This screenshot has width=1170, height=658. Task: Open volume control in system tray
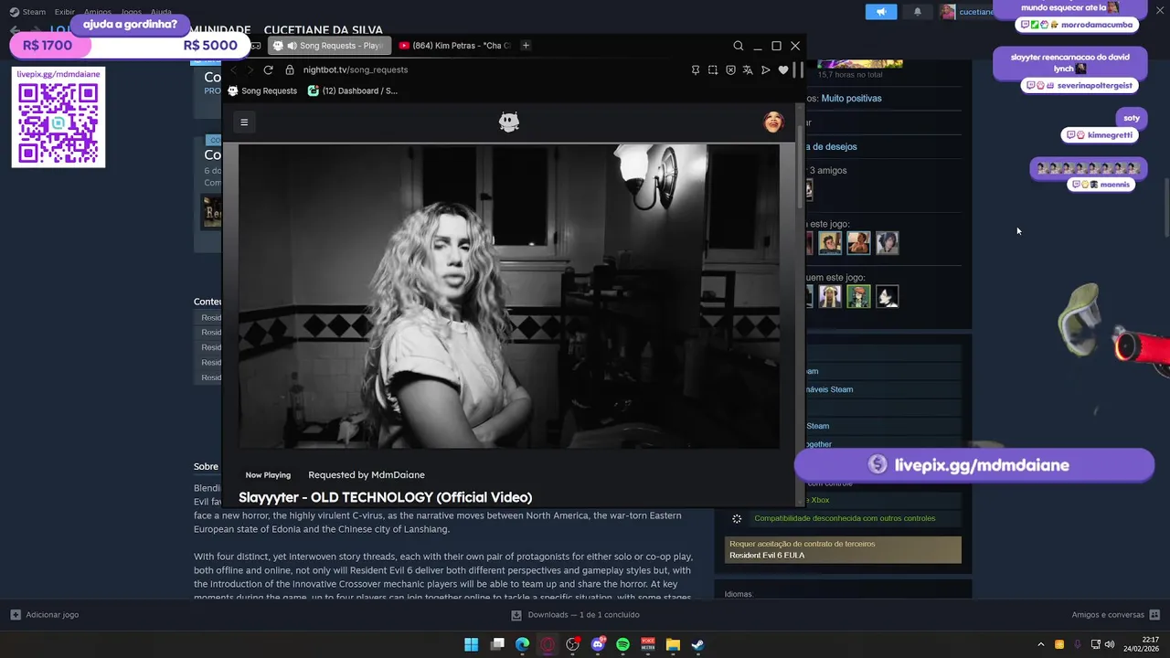[x=1110, y=644]
